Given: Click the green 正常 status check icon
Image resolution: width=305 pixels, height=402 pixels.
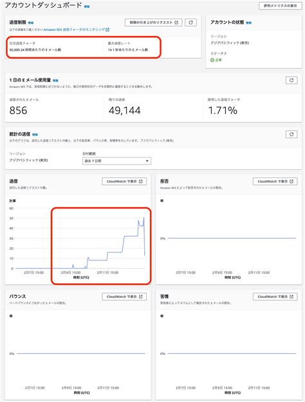Looking at the screenshot, I should 212,60.
